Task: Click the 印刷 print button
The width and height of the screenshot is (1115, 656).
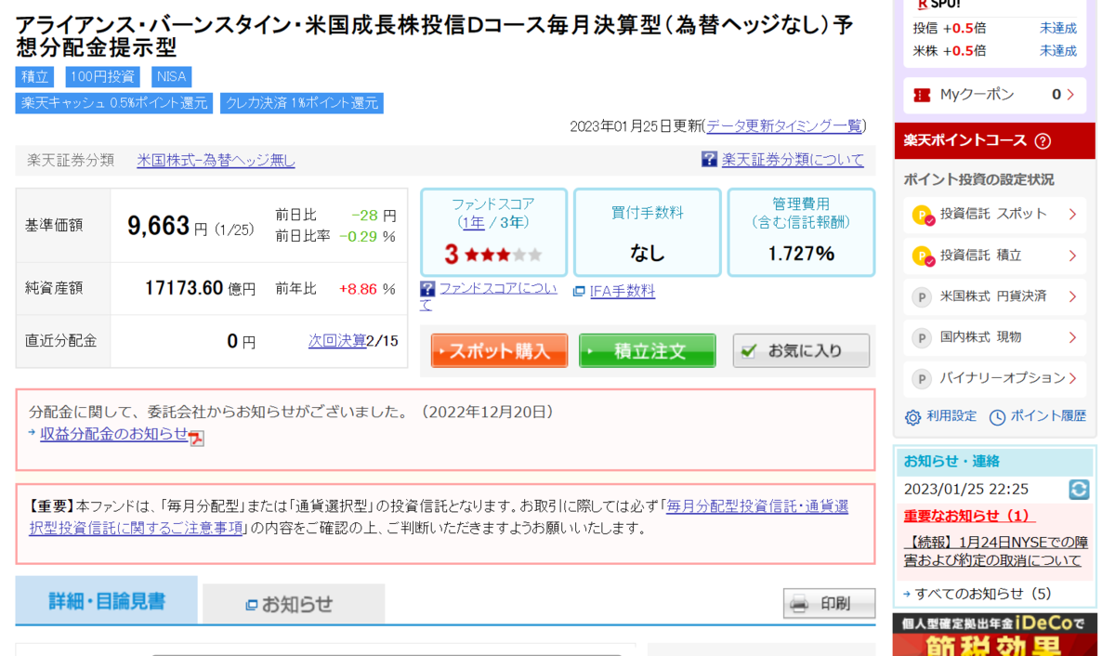Action: (x=829, y=604)
